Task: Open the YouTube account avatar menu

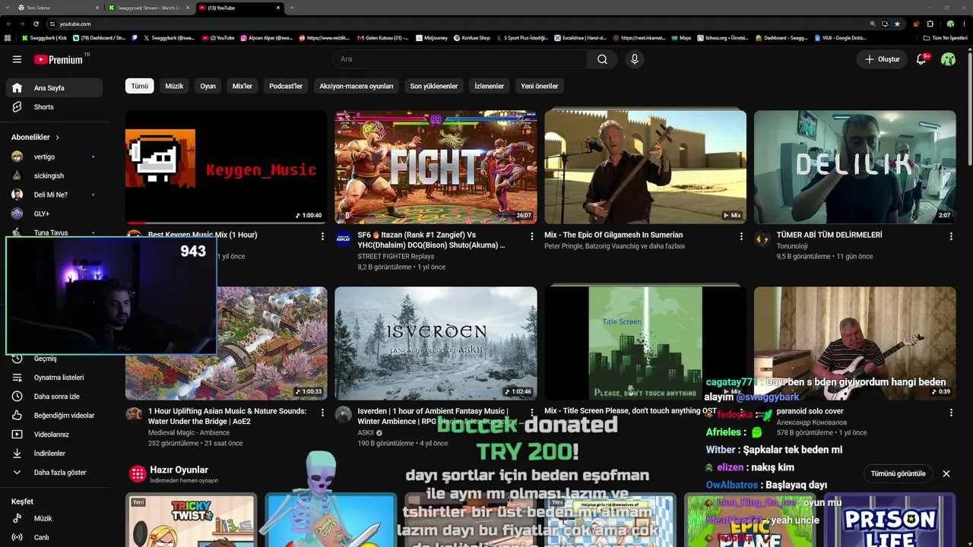Action: pos(948,59)
